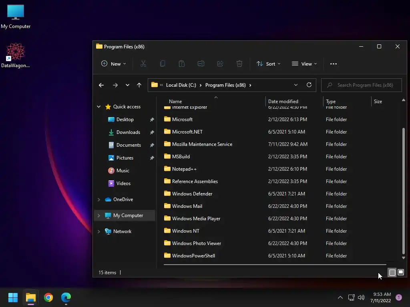
Task: Switch to details view icon in status bar
Action: pyautogui.click(x=392, y=273)
